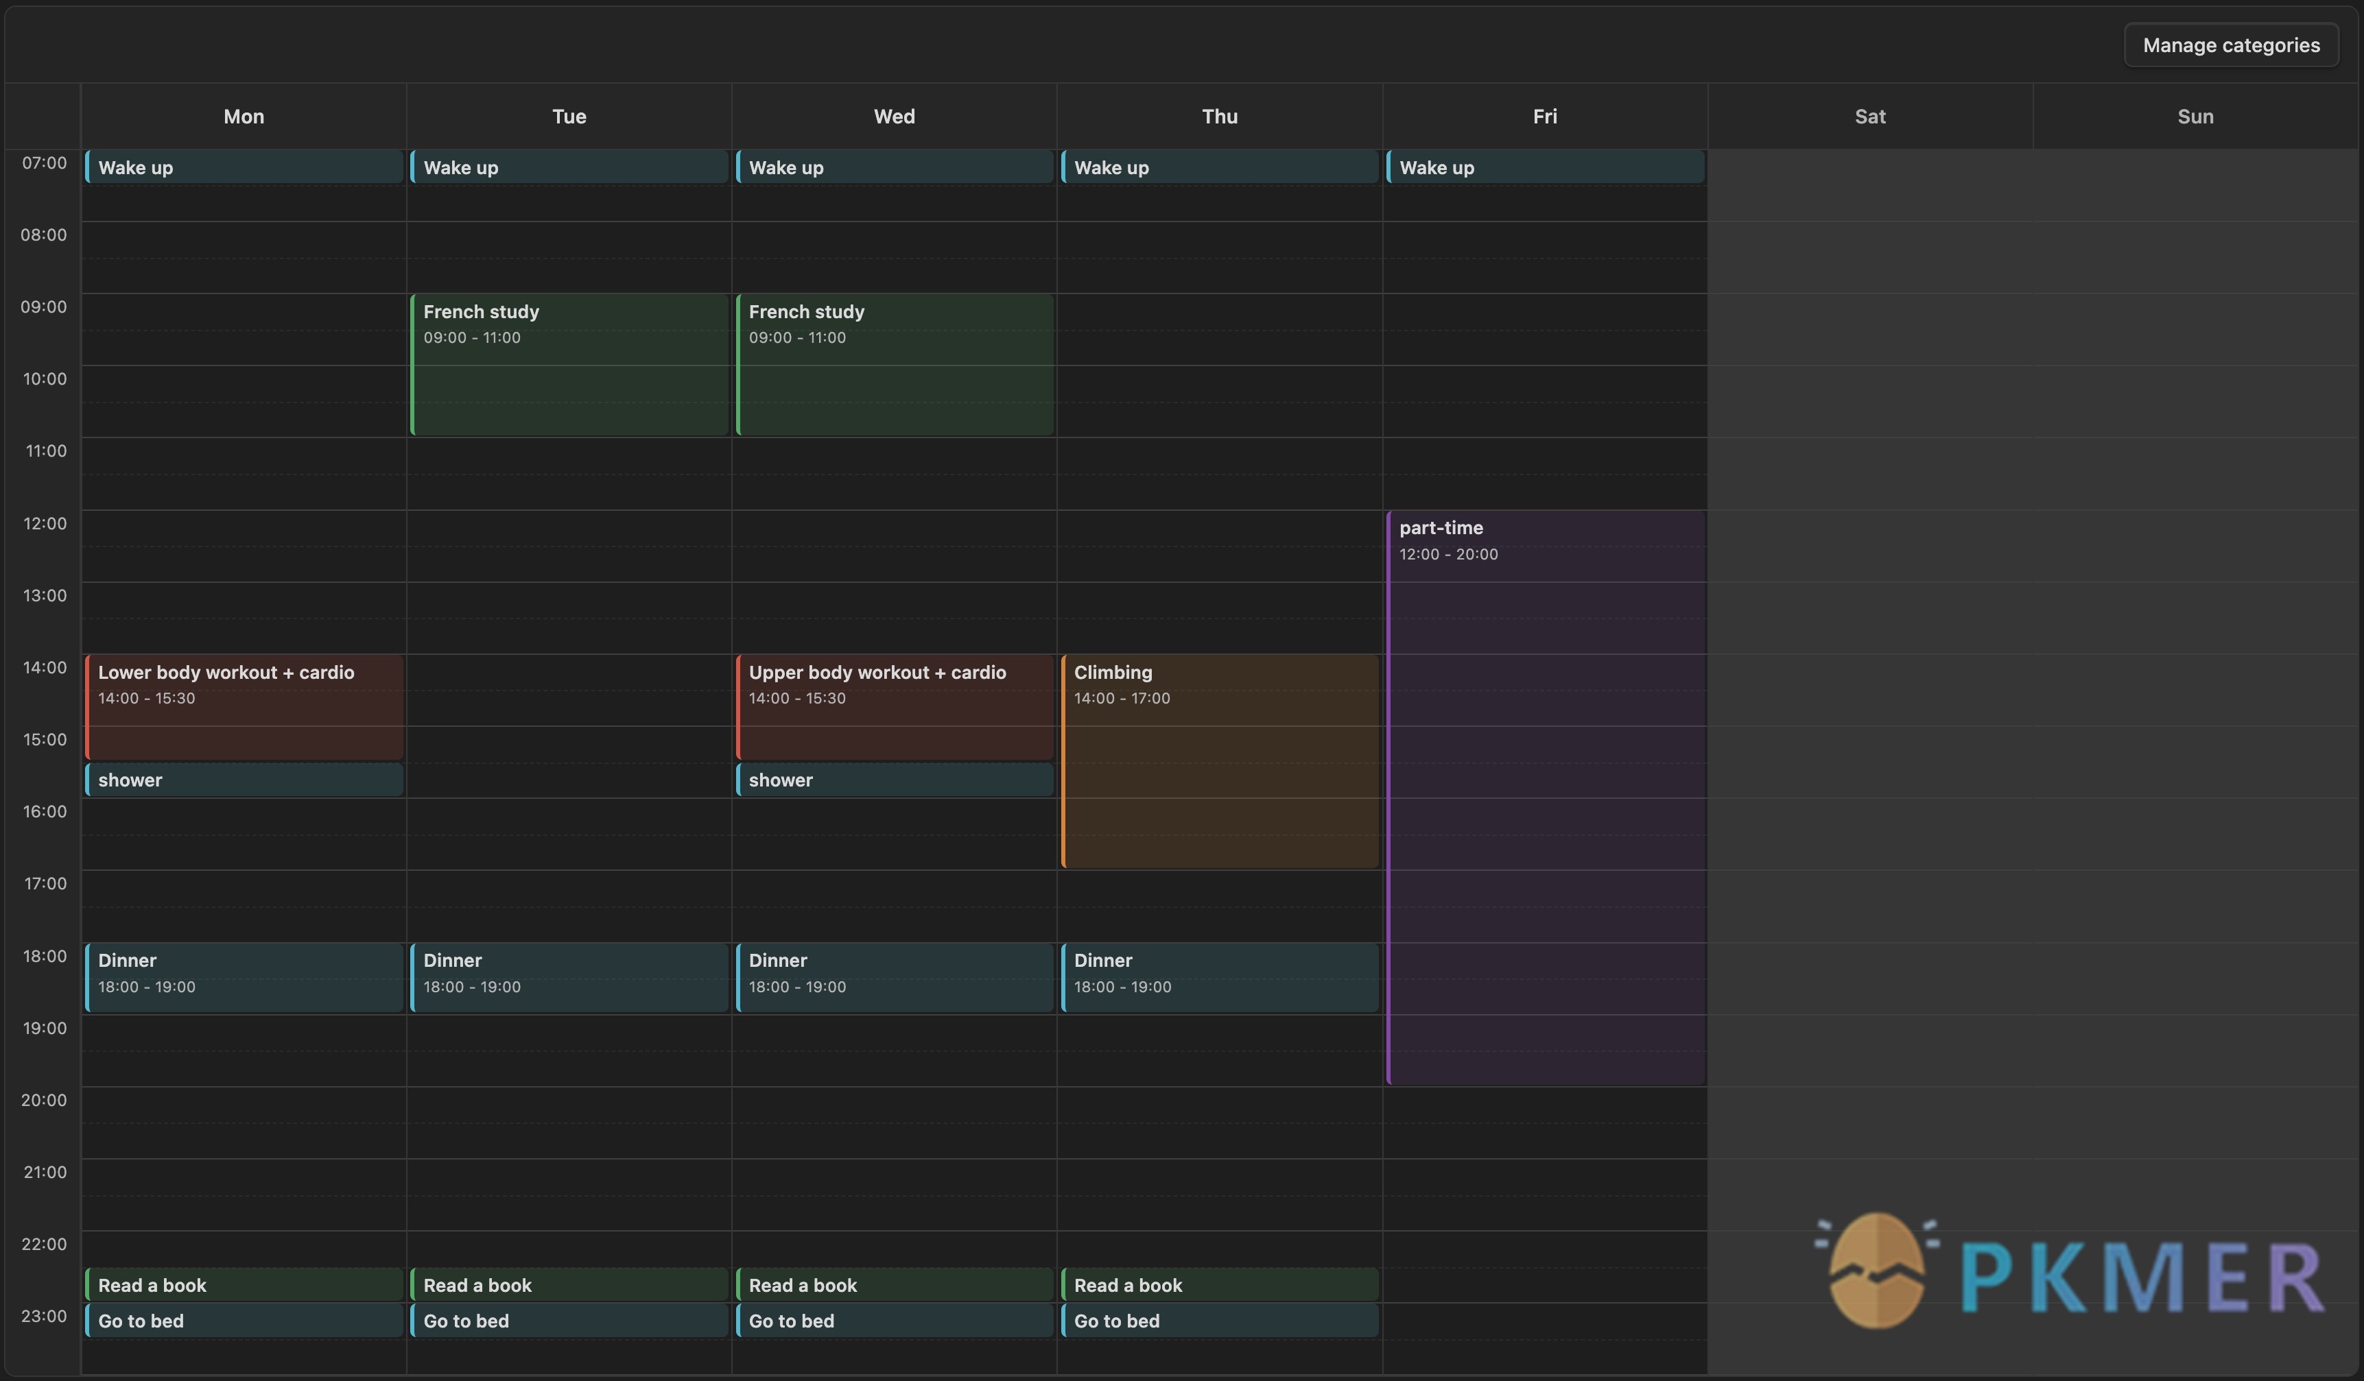
Task: Select the Fri column header
Action: click(1545, 117)
